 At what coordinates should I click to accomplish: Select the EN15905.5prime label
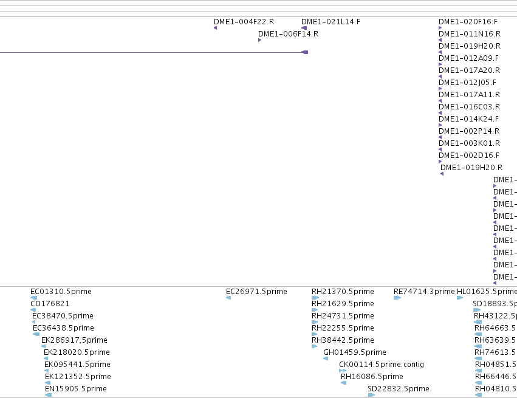click(76, 389)
